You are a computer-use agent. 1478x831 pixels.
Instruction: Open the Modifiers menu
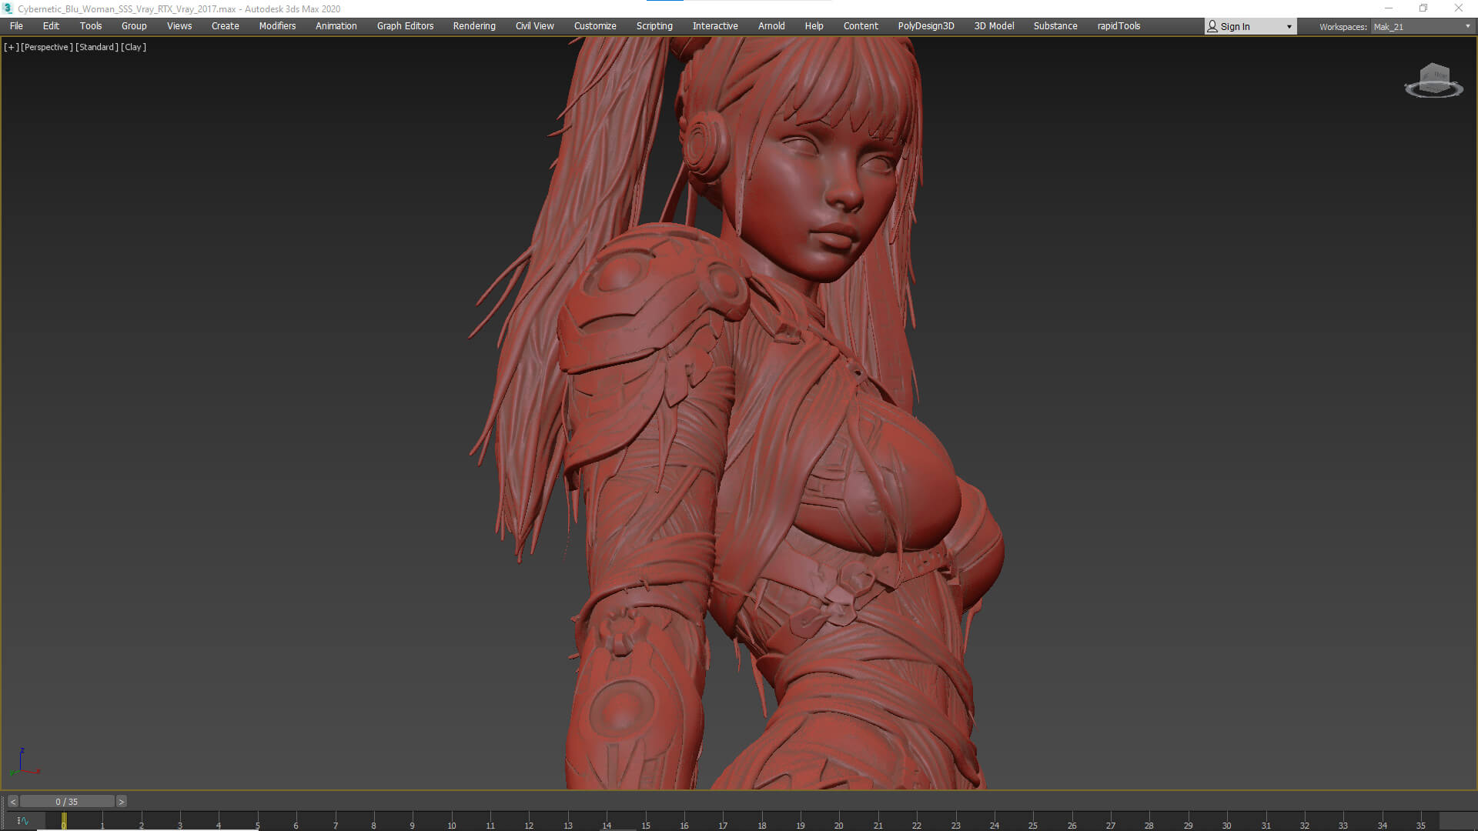277,26
